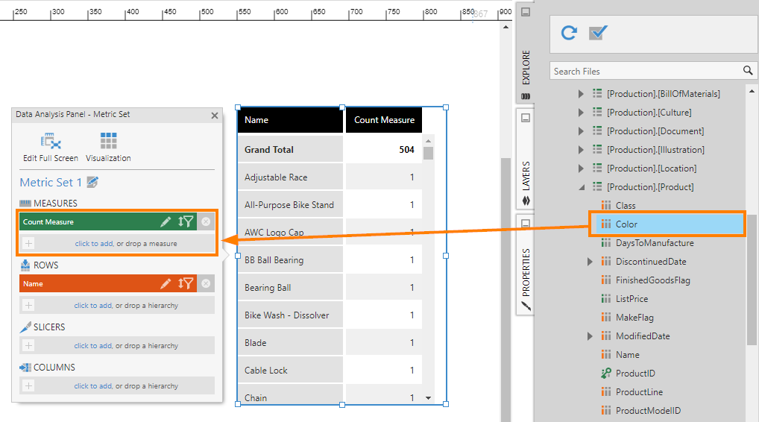The image size is (759, 422).
Task: Click to add a hierarchy under COLUMNS
Action: (x=117, y=385)
